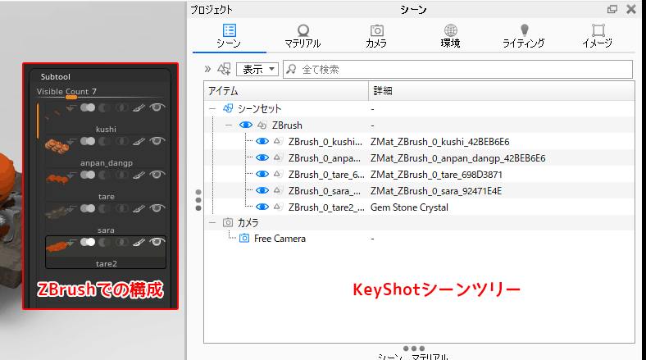This screenshot has width=646, height=360.
Task: Toggle visibility of ZBrush_0_kushi part
Action: (262, 141)
